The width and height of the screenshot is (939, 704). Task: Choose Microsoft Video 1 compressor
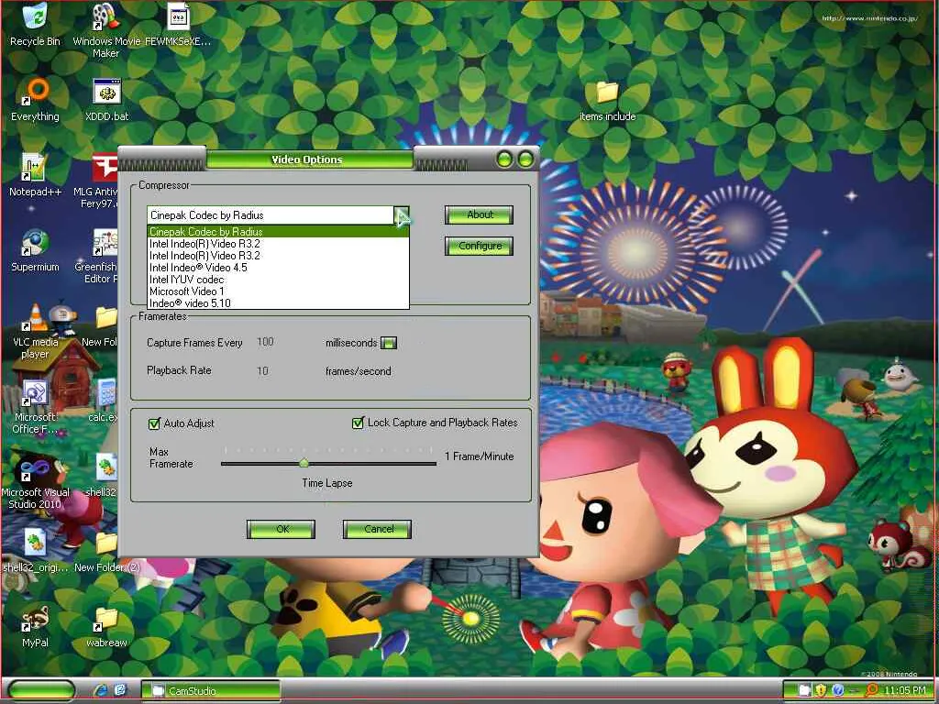(278, 291)
